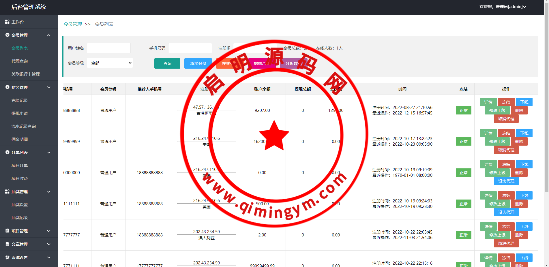The width and height of the screenshot is (549, 267).
Task: Click the 抽奖管理 sidebar icon
Action: 7,192
